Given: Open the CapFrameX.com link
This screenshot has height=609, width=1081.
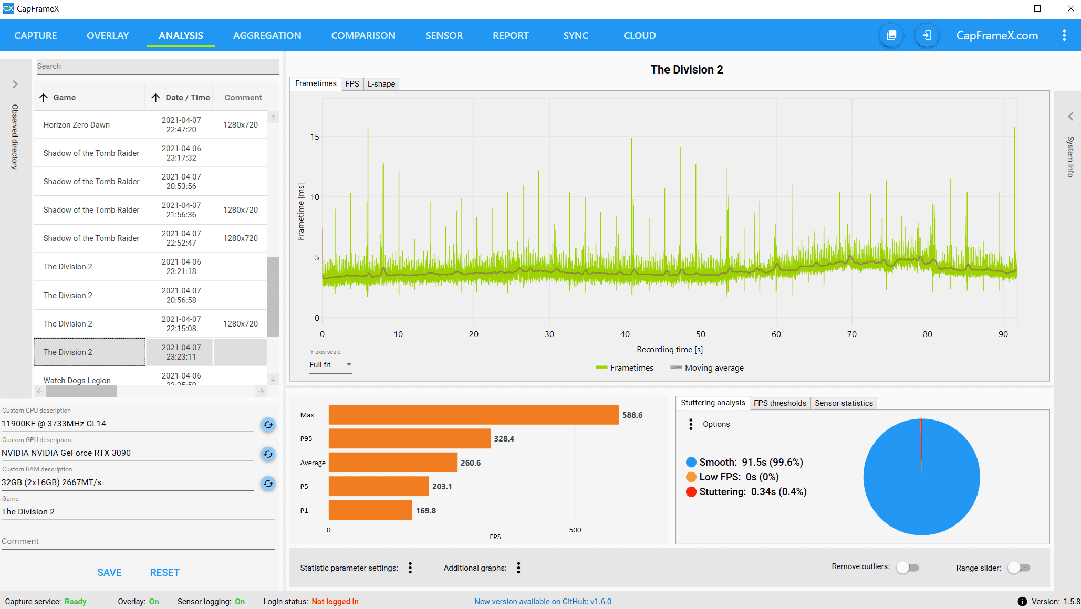Looking at the screenshot, I should pos(997,36).
